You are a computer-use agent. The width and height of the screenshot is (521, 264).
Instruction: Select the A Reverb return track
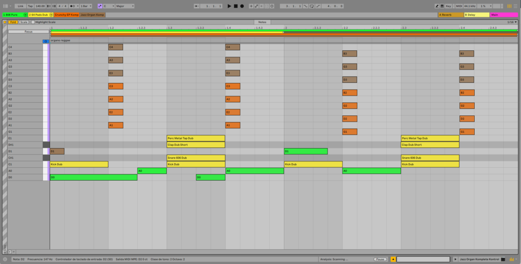(x=451, y=15)
